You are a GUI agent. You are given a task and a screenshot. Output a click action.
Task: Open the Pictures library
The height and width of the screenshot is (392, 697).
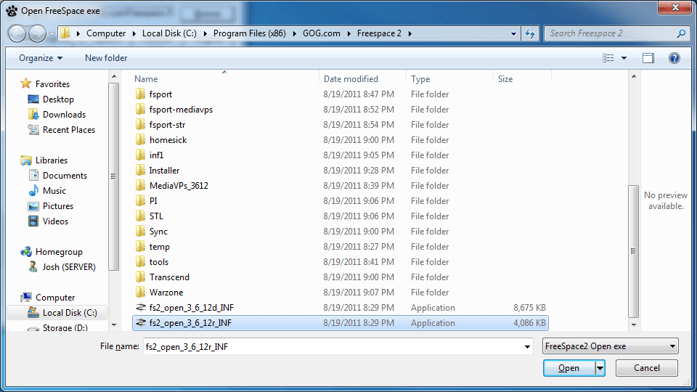click(x=57, y=206)
